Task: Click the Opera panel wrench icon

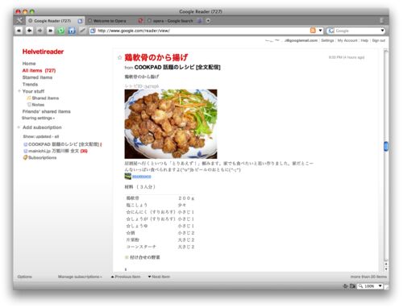Action: coord(19,20)
